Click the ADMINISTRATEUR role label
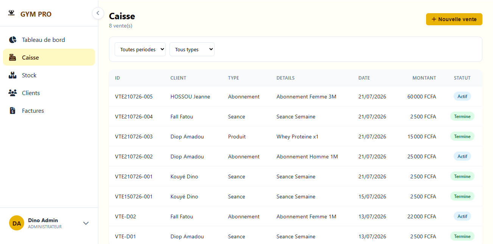This screenshot has width=493, height=244. (45, 227)
